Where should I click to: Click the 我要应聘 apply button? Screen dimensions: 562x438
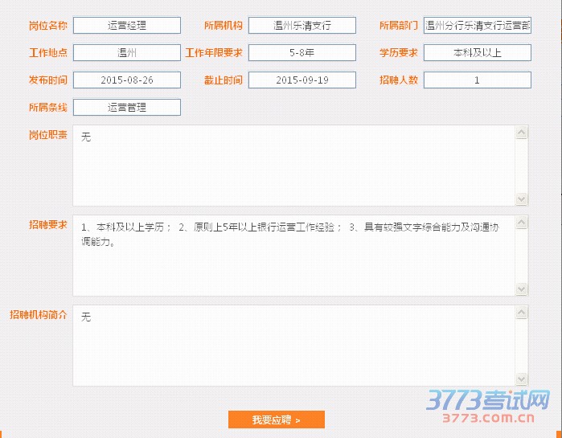[x=276, y=420]
